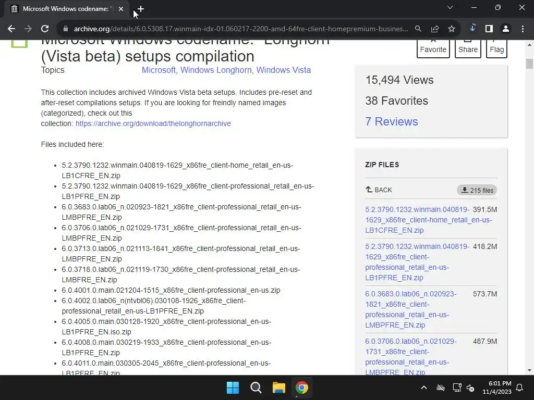Open the Microsoft topic link
This screenshot has height=400, width=534.
click(159, 70)
